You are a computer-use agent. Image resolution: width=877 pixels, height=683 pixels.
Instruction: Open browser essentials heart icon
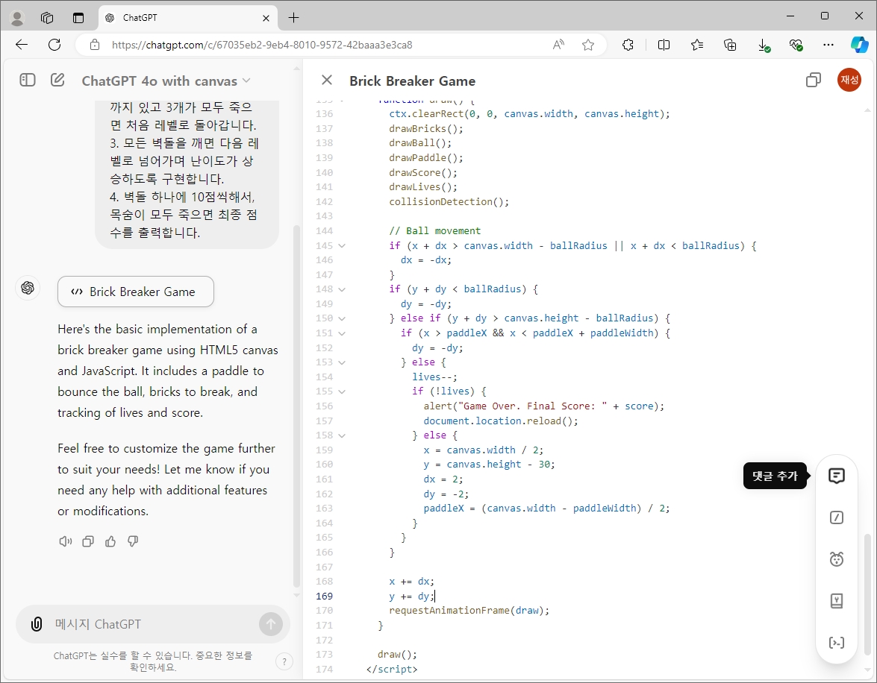tap(796, 45)
